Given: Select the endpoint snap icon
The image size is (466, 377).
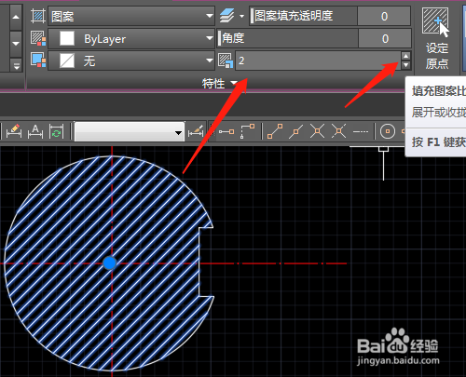Looking at the screenshot, I should 275,131.
